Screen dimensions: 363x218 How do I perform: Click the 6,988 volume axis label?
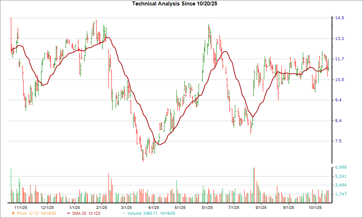tap(341, 167)
